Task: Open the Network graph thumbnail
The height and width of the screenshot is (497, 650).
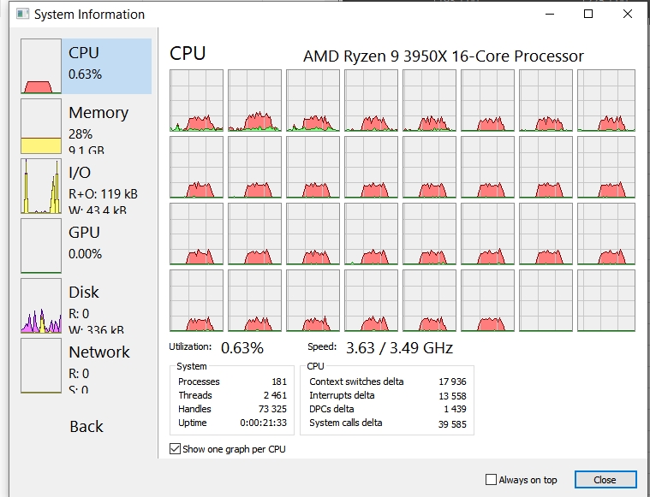Action: 44,366
